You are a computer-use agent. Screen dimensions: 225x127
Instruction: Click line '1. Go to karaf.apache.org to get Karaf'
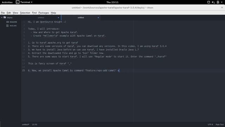pyautogui.click(x=53, y=43)
